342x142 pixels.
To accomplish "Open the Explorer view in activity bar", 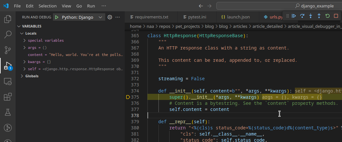I will [x=8, y=19].
